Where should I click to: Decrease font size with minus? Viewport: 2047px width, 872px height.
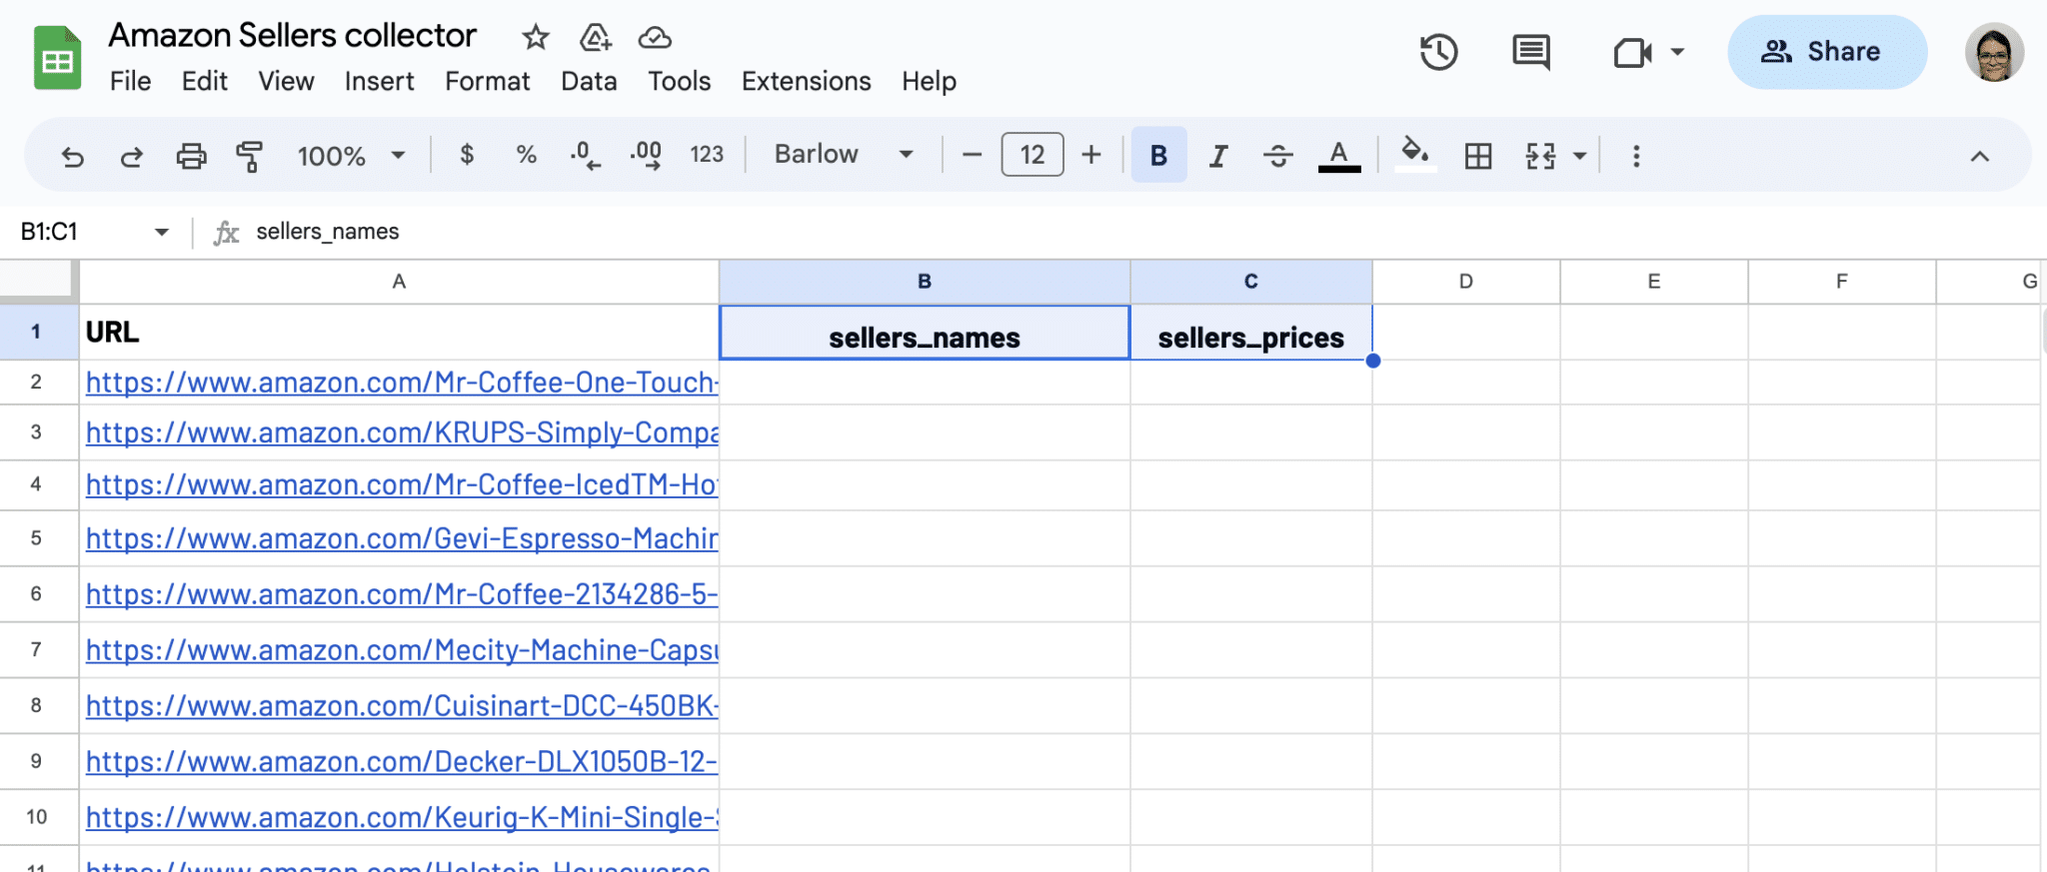click(972, 155)
